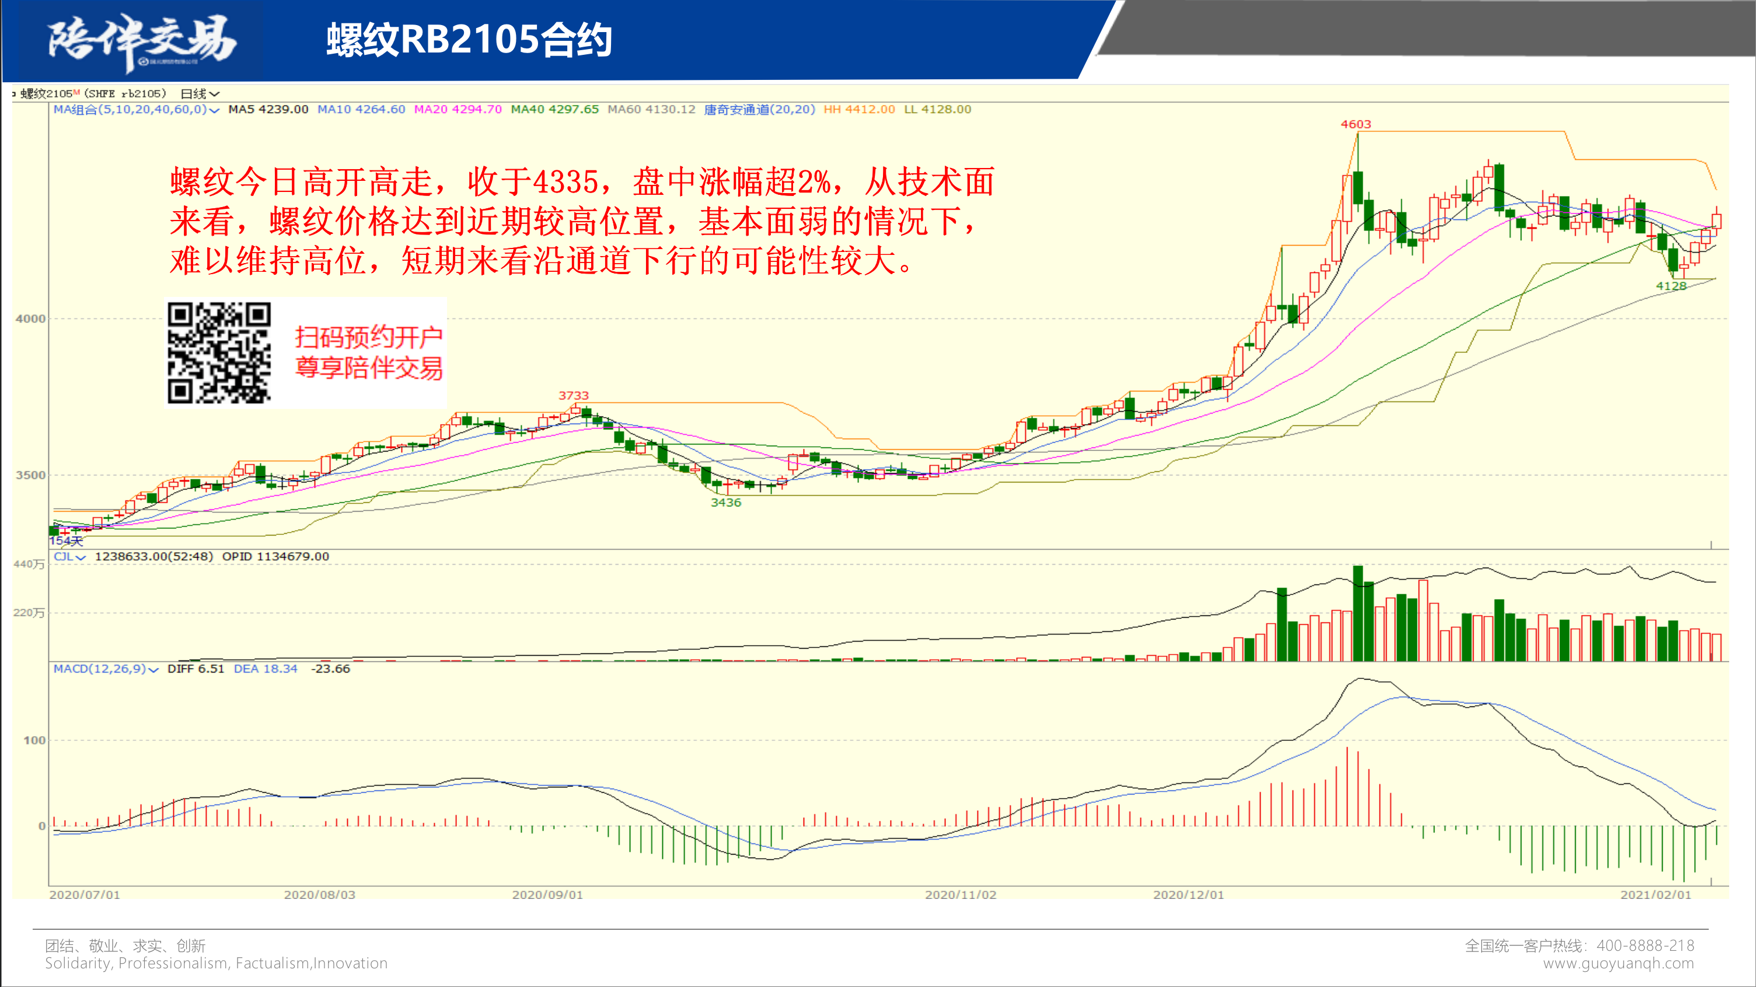Click the 3733 peak price marker
The image size is (1756, 987).
[573, 395]
